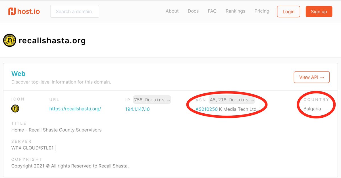Click the Web section heading

[18, 73]
